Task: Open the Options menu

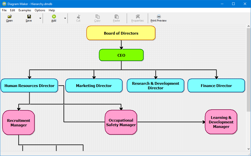Action: point(40,10)
